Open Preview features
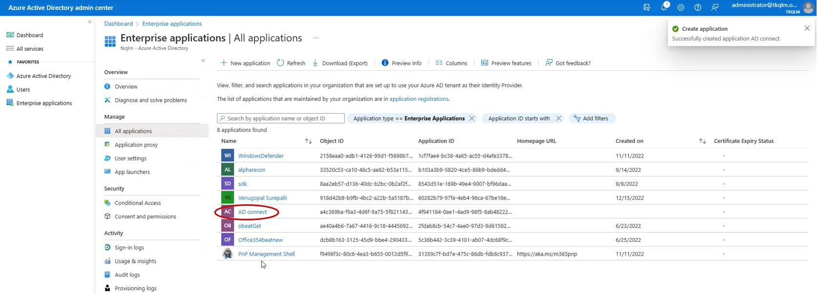The image size is (817, 295). point(506,63)
